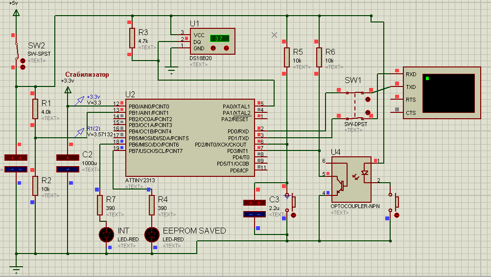Select resistor R6 body
The image size is (491, 277).
click(319, 57)
